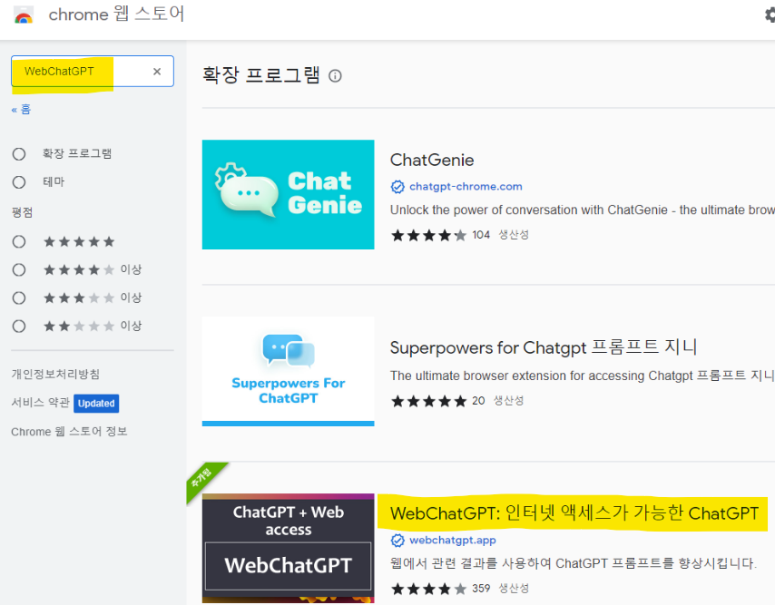Click the verified badge next to webchatgpt.app
Viewport: 775px width, 605px height.
coord(397,541)
